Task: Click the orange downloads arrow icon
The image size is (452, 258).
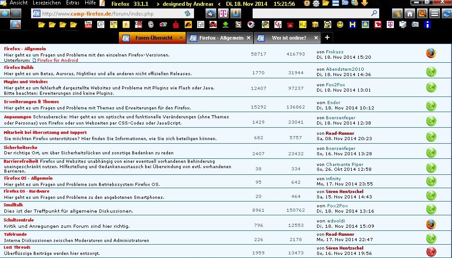Action: click(x=365, y=4)
